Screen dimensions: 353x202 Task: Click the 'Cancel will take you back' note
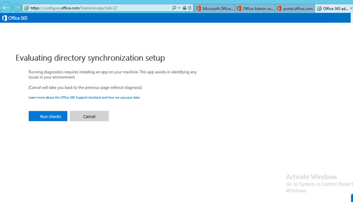coord(85,87)
